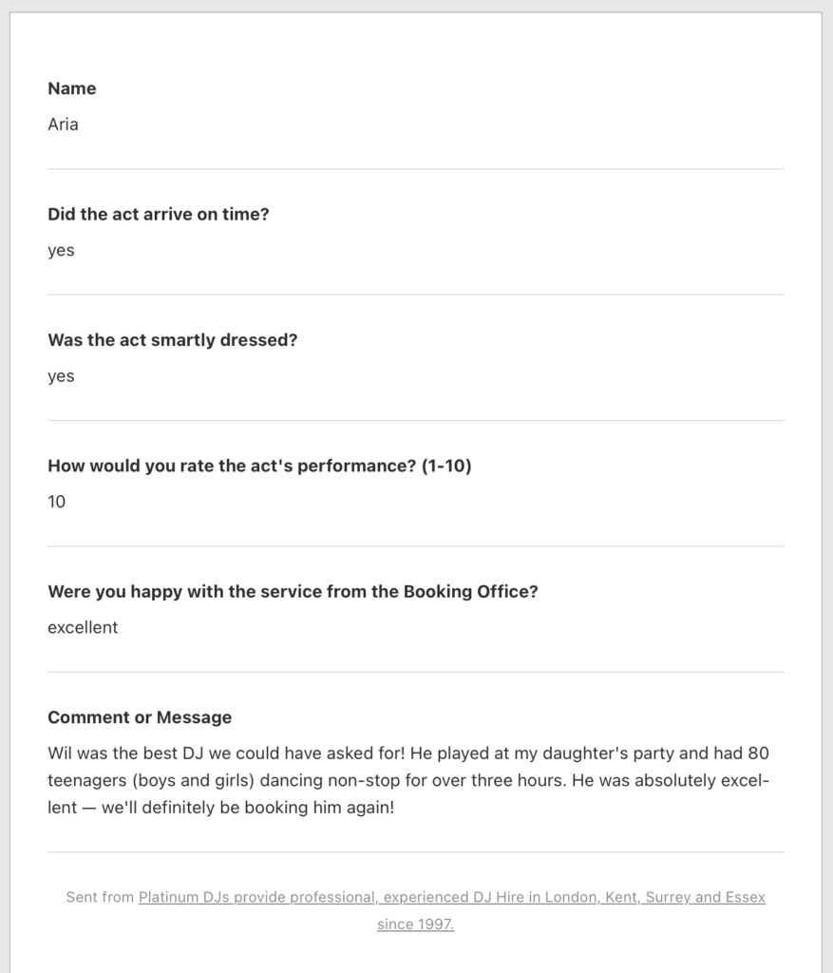
Task: Click 'Was the act smartly dressed?' heading
Action: (x=172, y=340)
